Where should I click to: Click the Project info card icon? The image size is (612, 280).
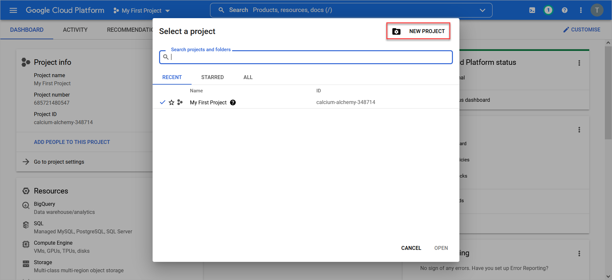[26, 62]
